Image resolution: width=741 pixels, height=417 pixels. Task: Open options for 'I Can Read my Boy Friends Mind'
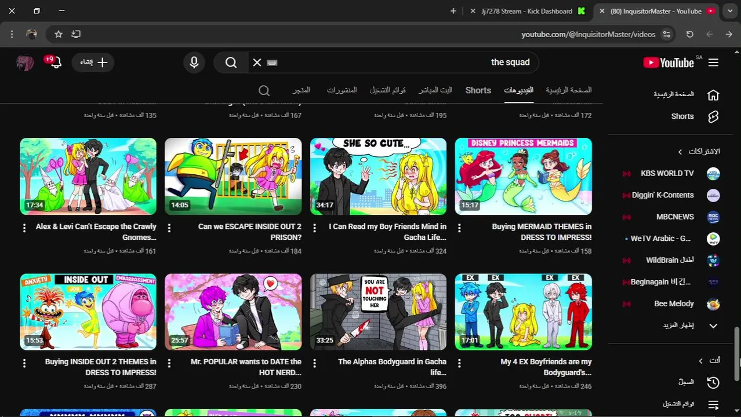314,228
